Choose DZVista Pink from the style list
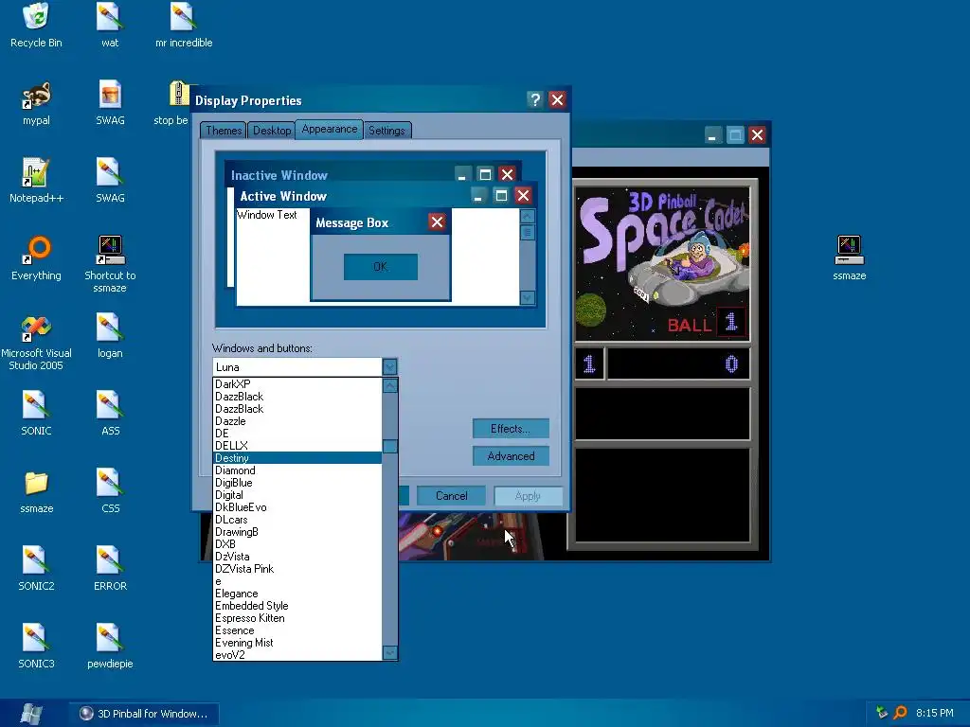970x727 pixels. pyautogui.click(x=296, y=569)
